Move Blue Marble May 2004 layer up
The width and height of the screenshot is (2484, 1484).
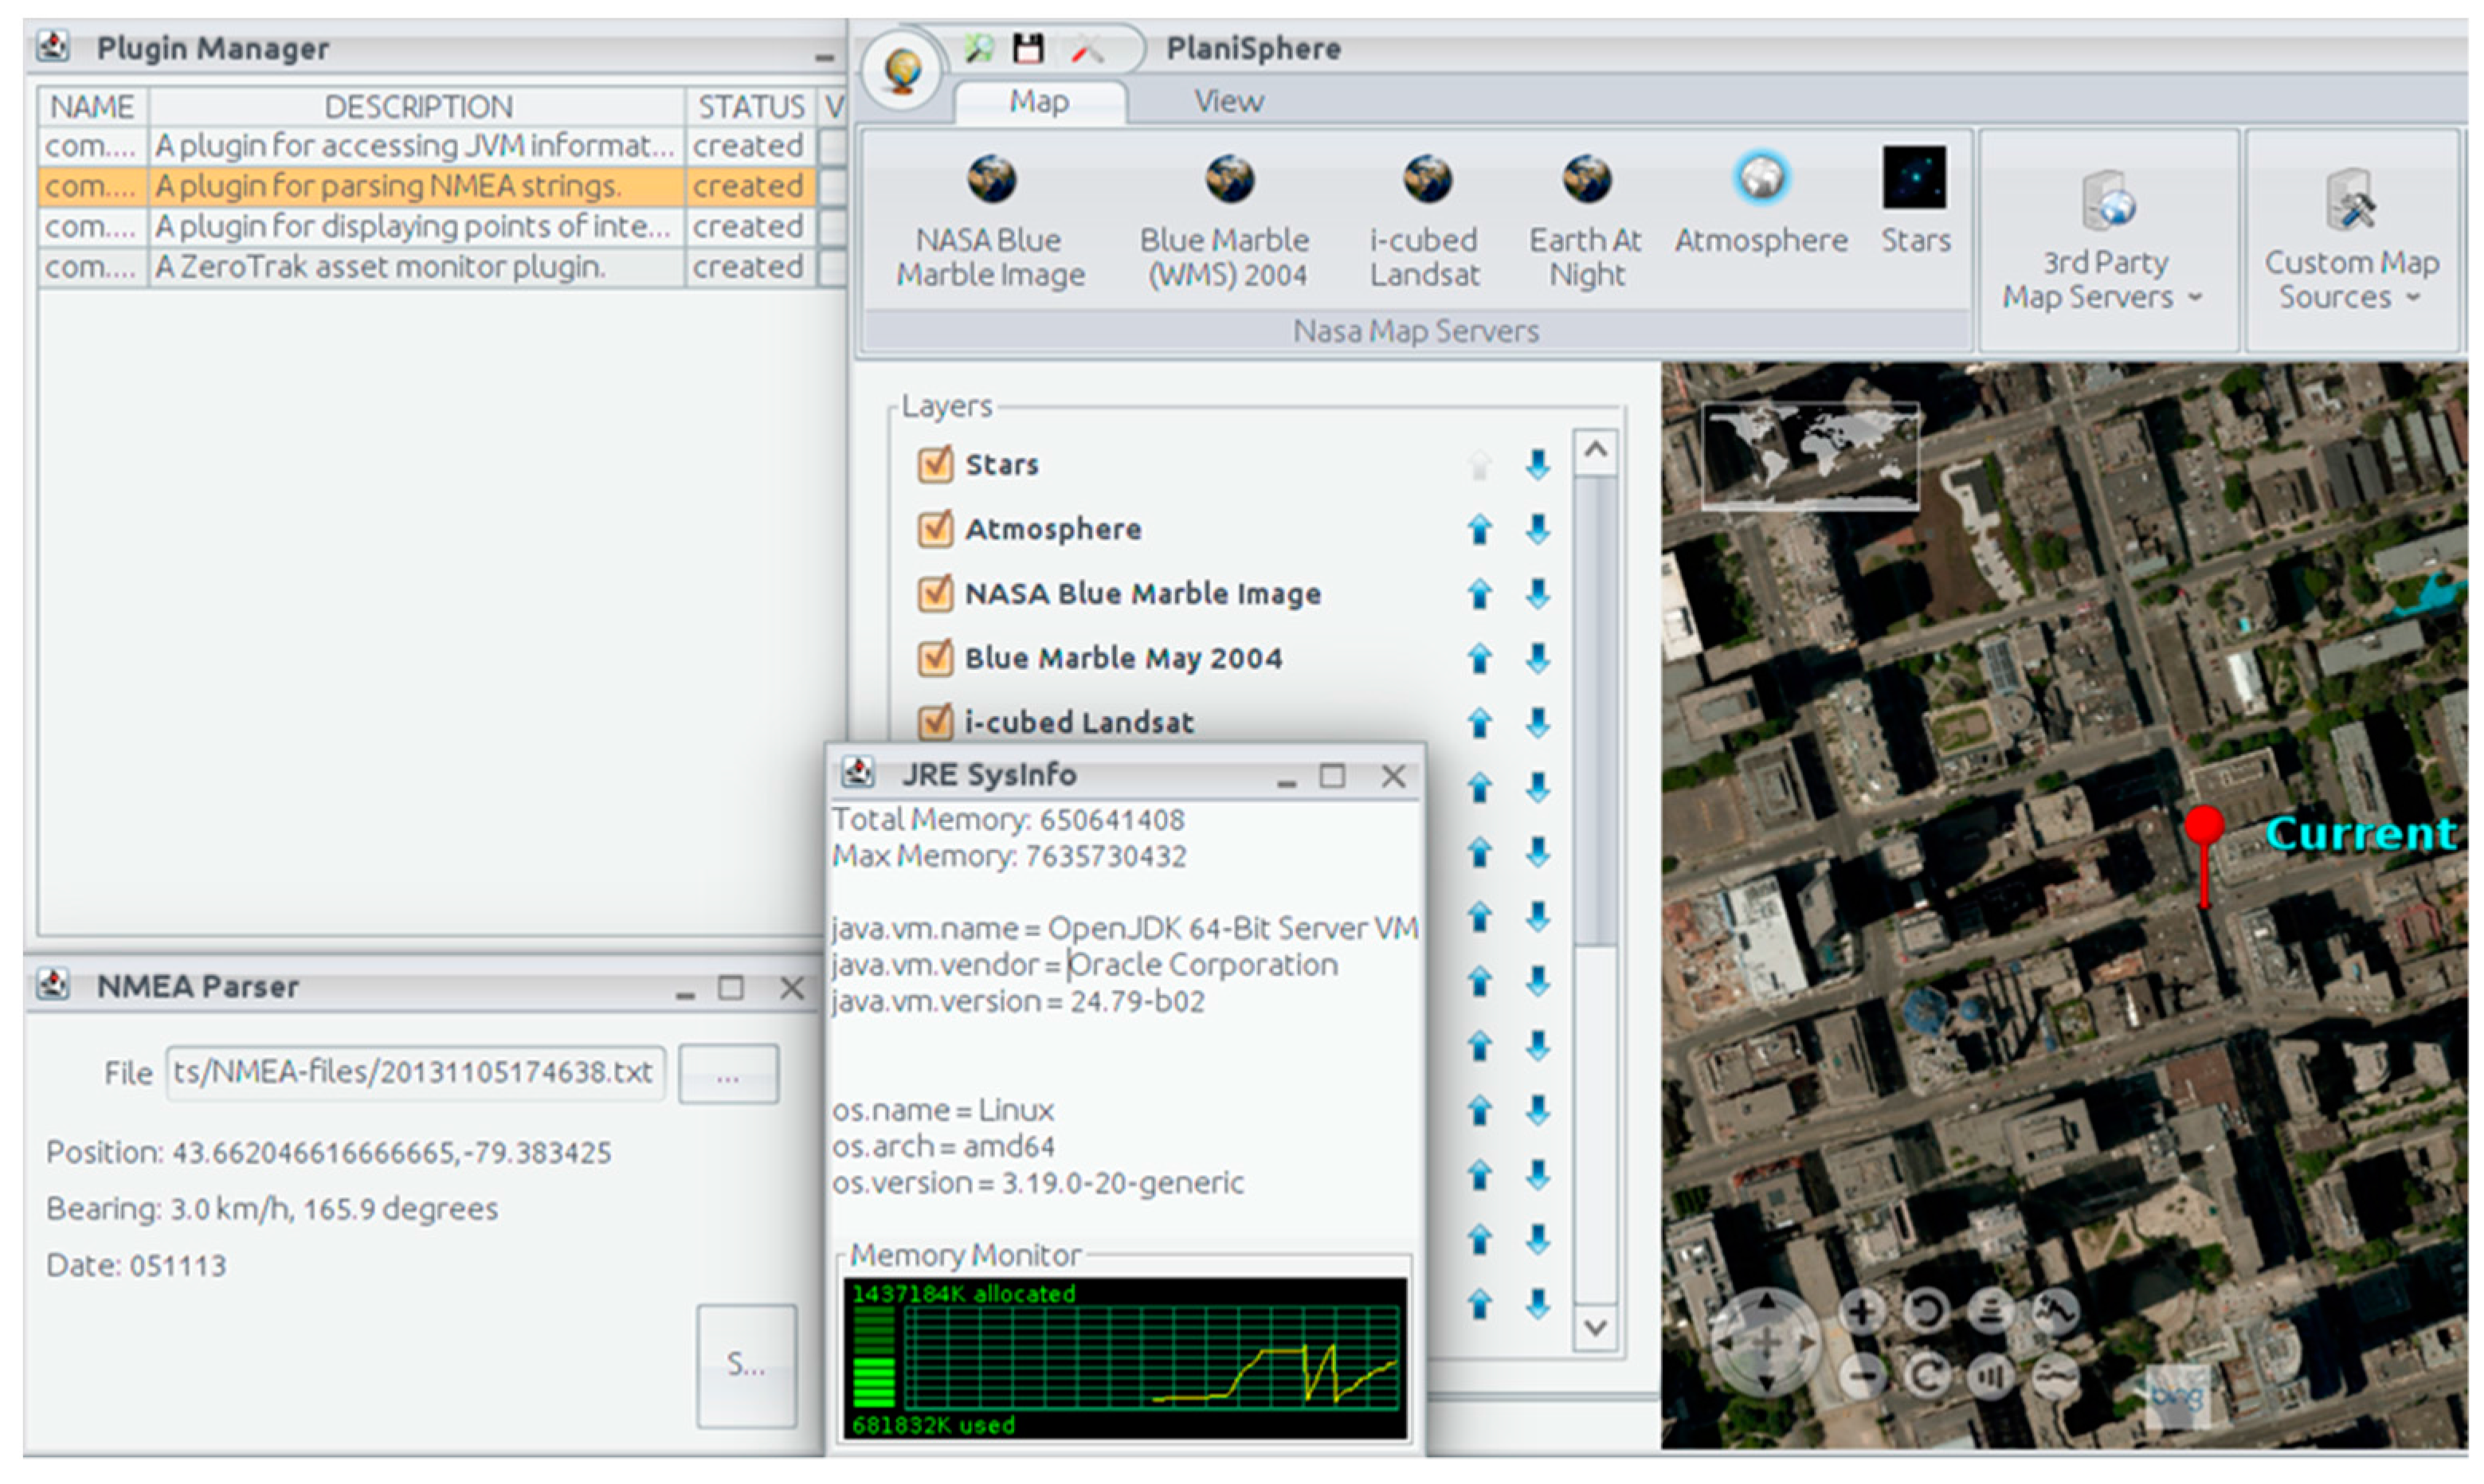(x=1480, y=658)
